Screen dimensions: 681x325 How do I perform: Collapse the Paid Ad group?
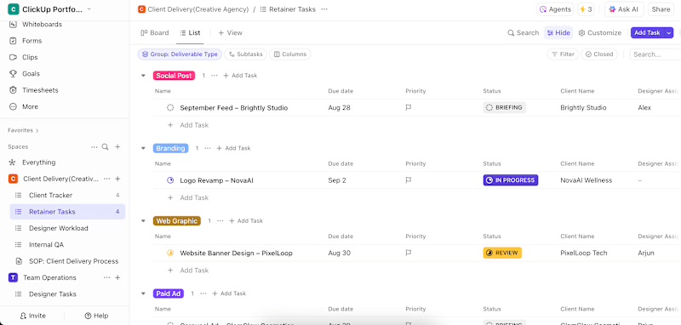click(143, 294)
